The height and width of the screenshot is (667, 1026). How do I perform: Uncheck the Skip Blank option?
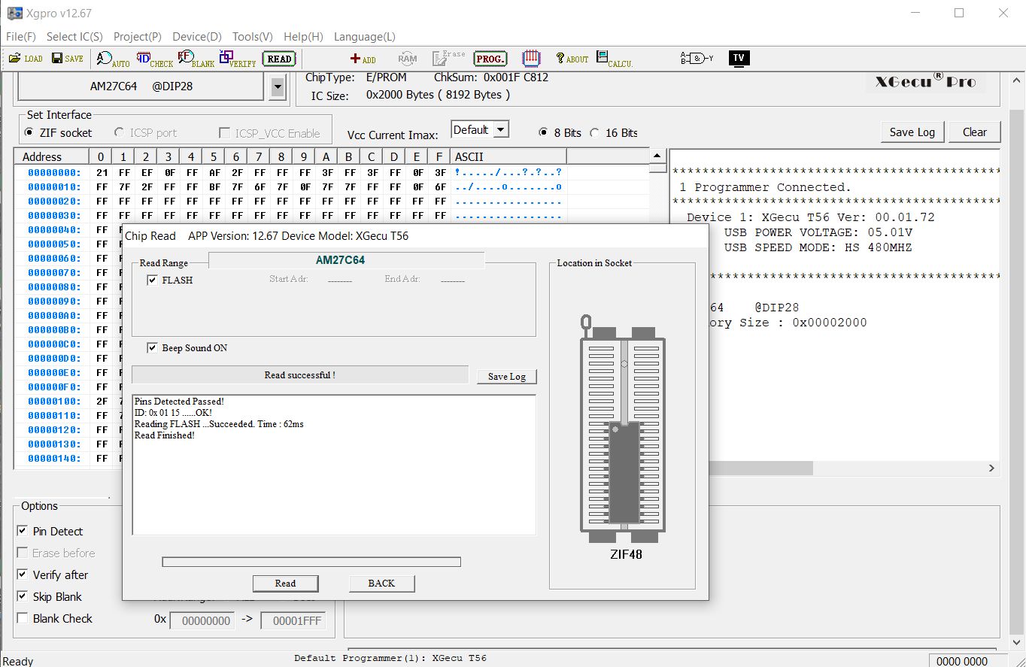tap(23, 596)
